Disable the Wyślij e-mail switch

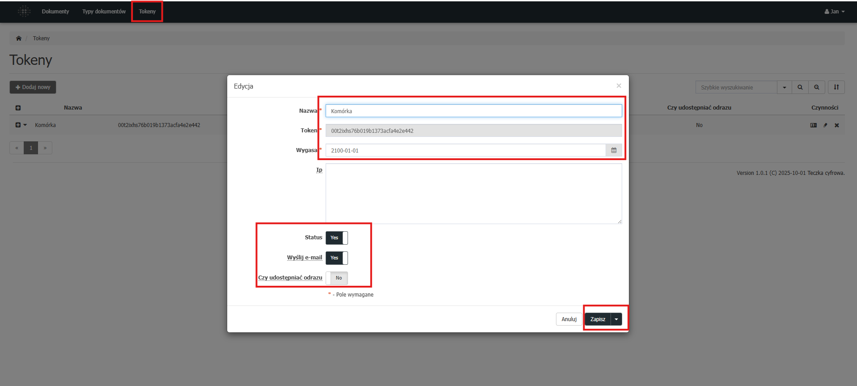[336, 258]
